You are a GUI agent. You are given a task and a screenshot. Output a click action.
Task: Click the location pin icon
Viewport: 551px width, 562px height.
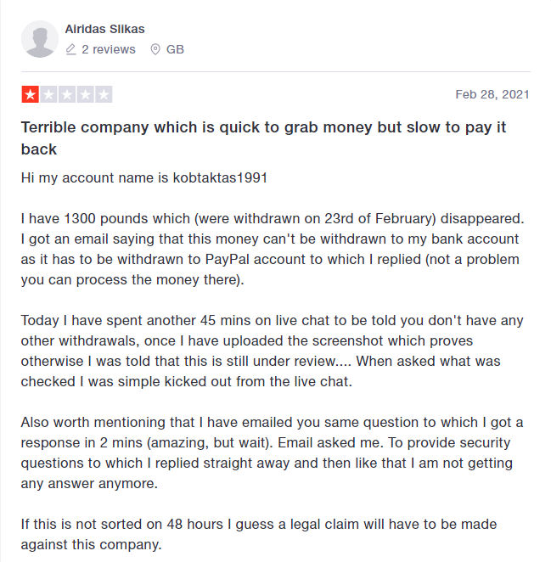[155, 49]
